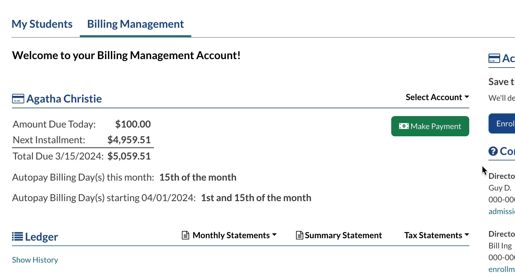Image resolution: width=515 pixels, height=278 pixels.
Task: Click the Agatha Christie account heading
Action: click(64, 99)
